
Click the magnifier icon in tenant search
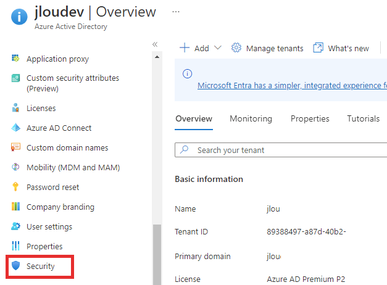(185, 149)
